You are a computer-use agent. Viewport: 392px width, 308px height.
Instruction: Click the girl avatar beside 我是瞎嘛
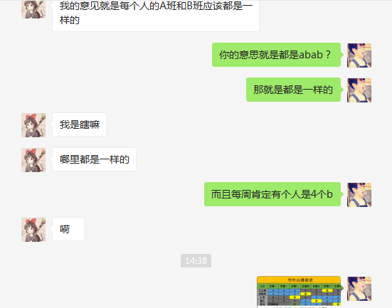pos(33,125)
